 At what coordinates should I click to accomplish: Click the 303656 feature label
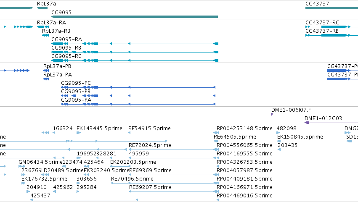point(87,179)
